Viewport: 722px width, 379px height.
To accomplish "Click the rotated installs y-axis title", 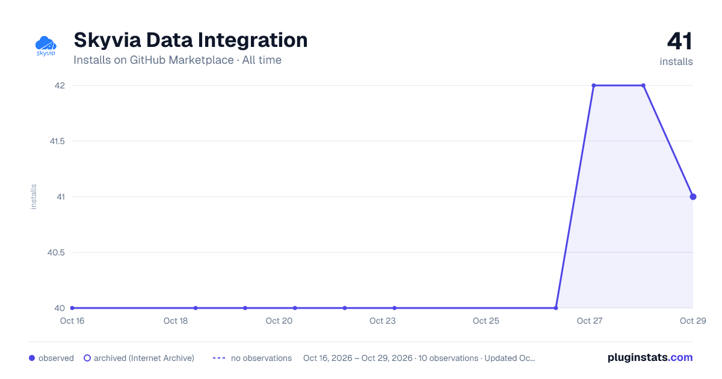I will [x=34, y=197].
